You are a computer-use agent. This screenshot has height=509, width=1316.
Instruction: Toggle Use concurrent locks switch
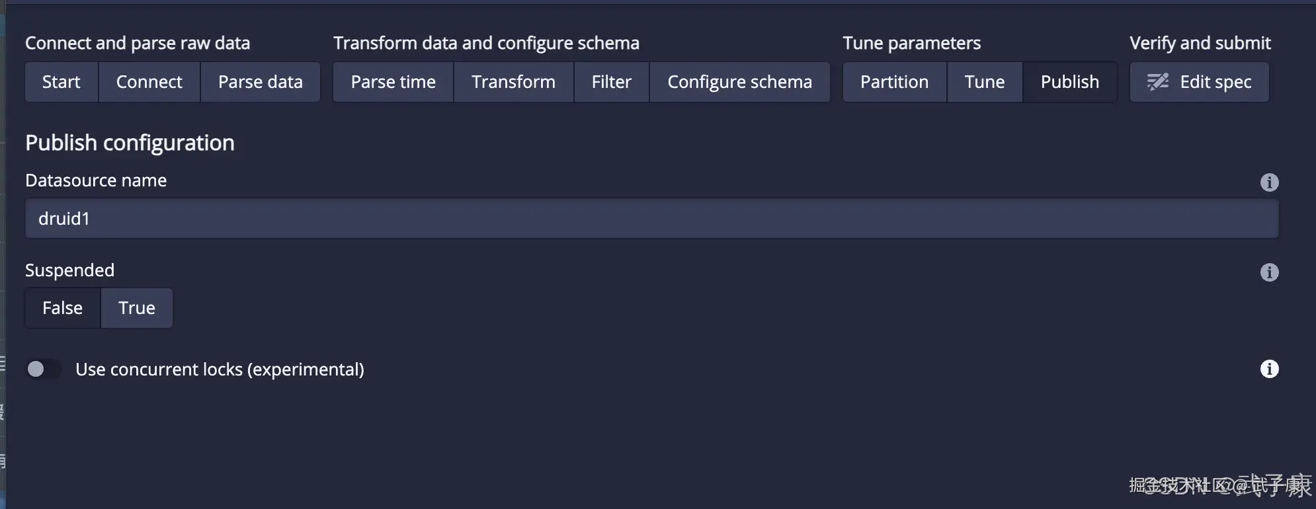click(43, 369)
